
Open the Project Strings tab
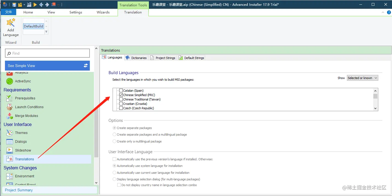point(163,58)
